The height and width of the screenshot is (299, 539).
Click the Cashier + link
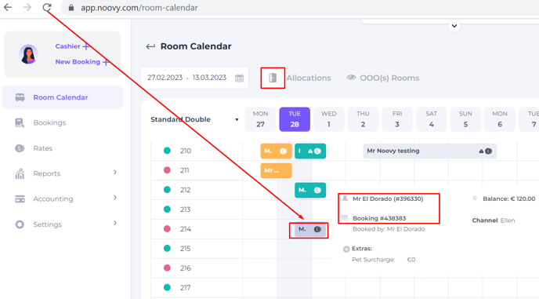[x=72, y=46]
